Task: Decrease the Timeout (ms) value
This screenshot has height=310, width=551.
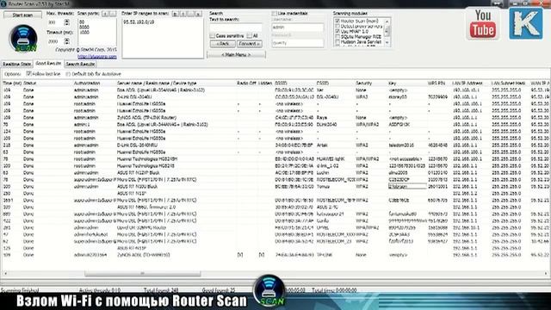Action: [x=67, y=43]
